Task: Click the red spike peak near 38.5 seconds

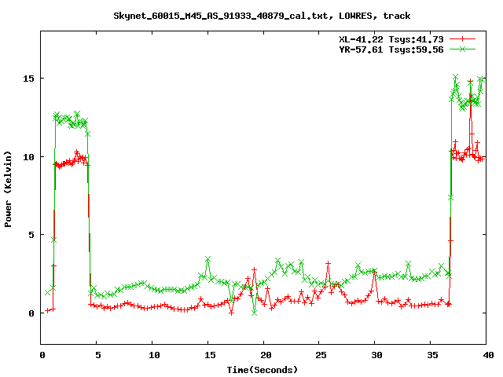Action: tap(470, 82)
